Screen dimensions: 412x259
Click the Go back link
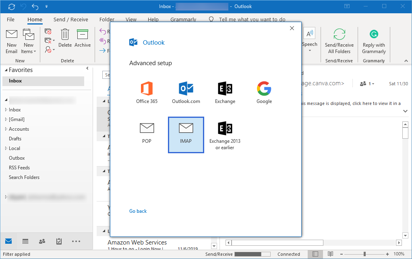coord(138,211)
